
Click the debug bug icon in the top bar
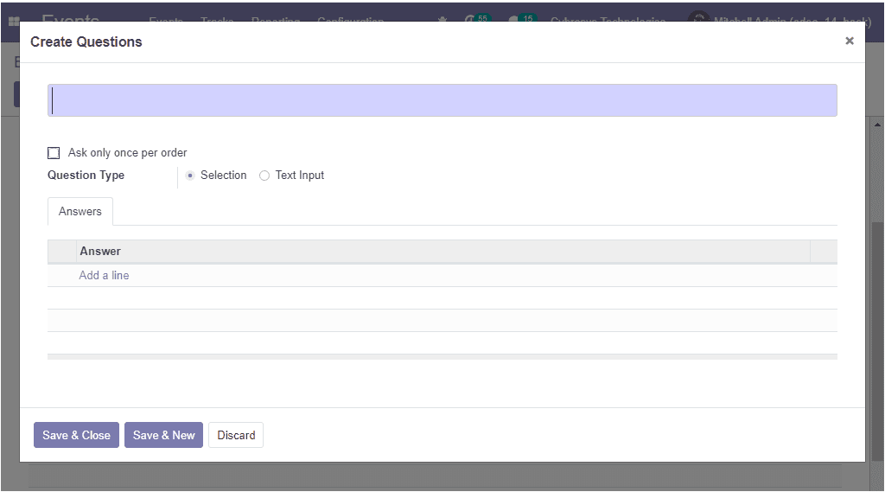click(442, 20)
